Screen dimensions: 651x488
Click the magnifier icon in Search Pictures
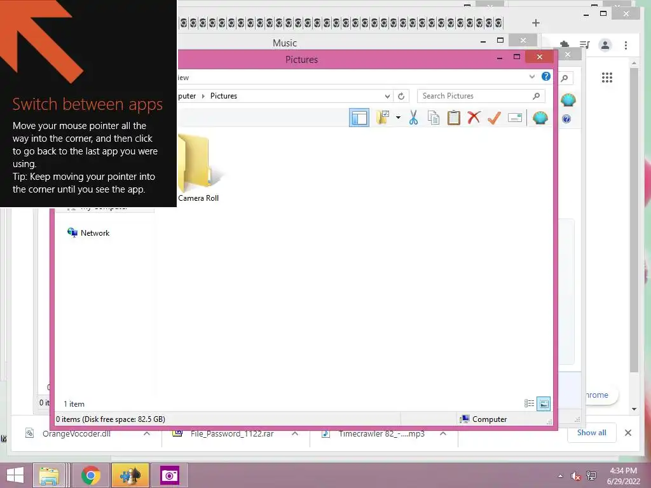(x=537, y=96)
